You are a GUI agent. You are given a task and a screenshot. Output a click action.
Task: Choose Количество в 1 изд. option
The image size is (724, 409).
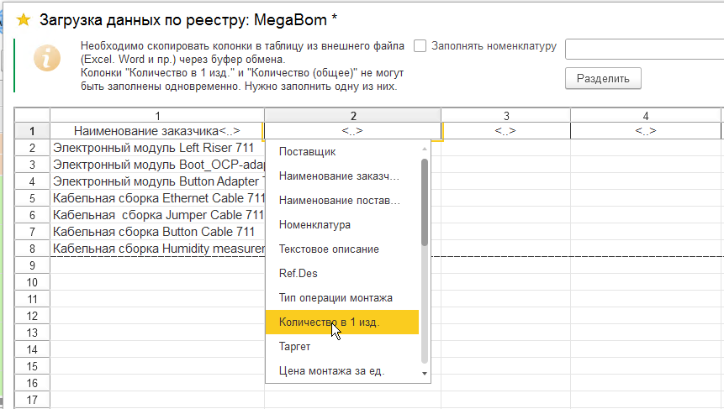point(330,322)
